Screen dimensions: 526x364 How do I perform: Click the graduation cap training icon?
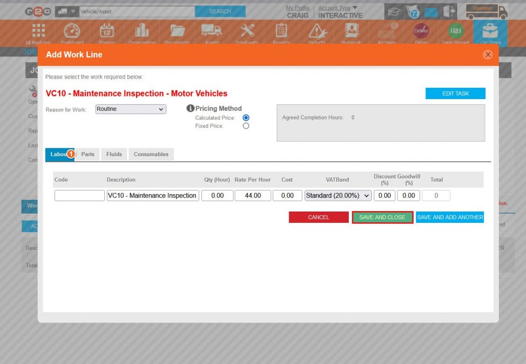tap(394, 12)
